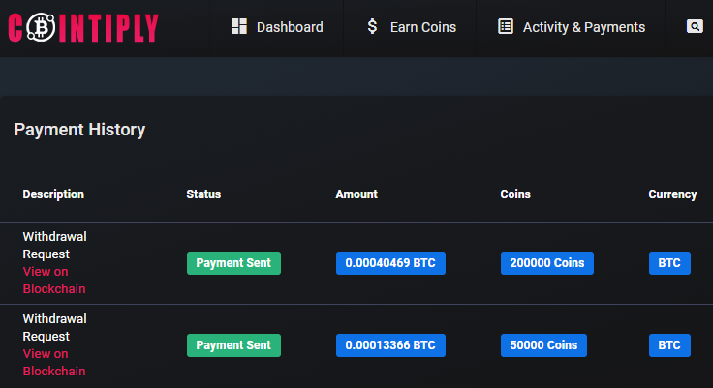Click the Status column header
Screen dimensions: 713x388
(x=203, y=194)
